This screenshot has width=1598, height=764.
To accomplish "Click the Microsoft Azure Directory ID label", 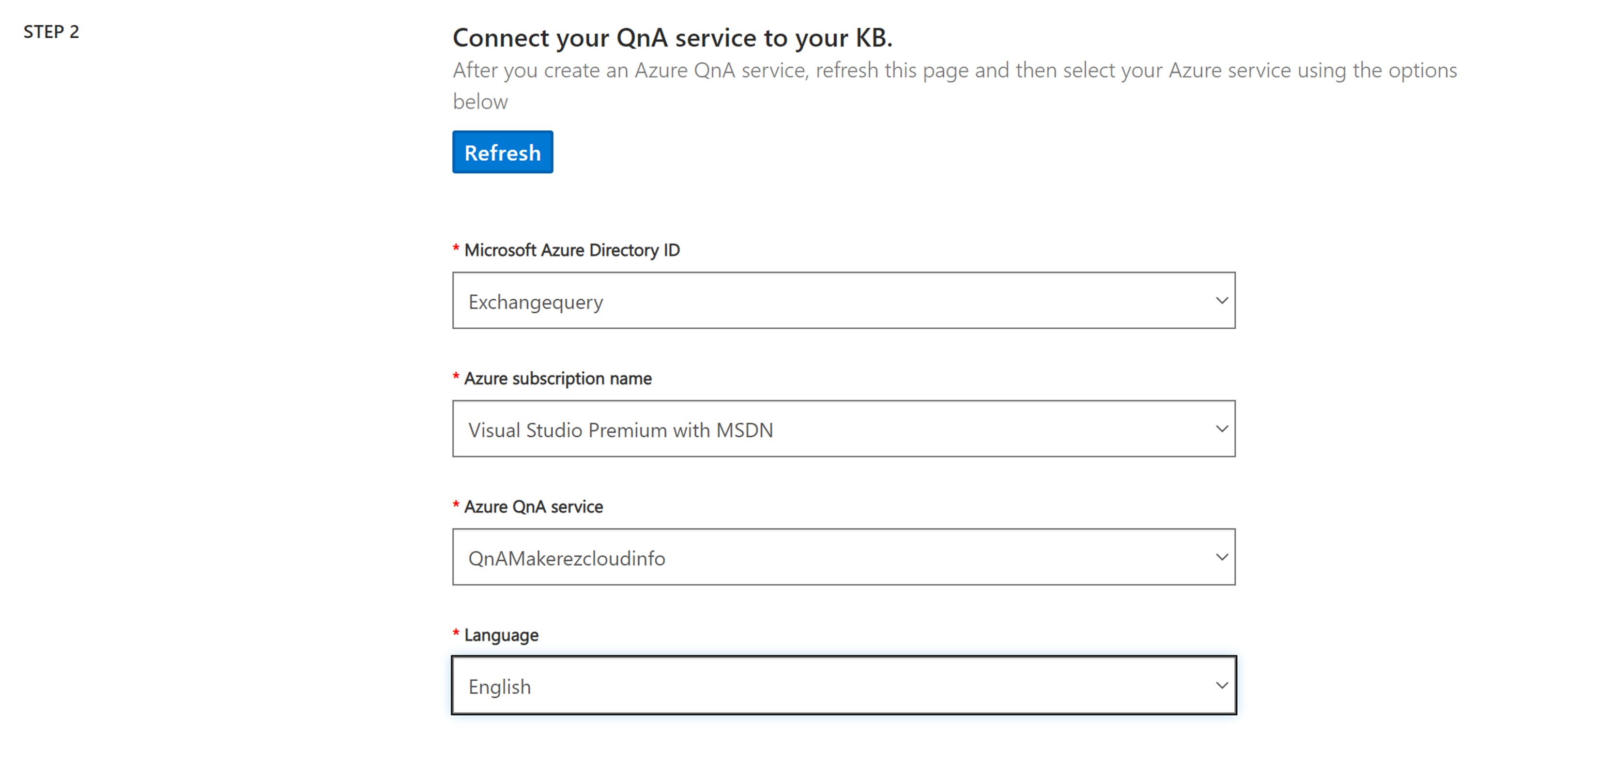I will [571, 250].
